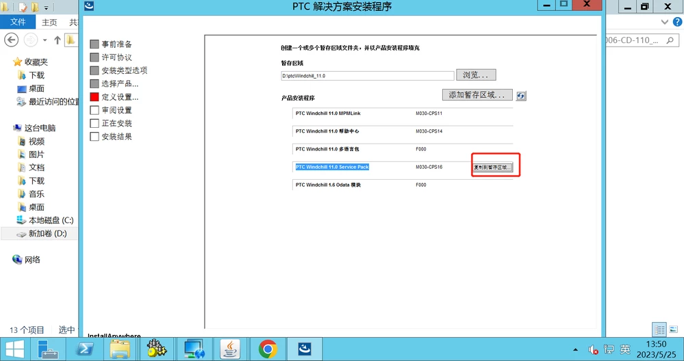684x361 pixels.
Task: Open the network monitor taskbar icon
Action: (194, 349)
